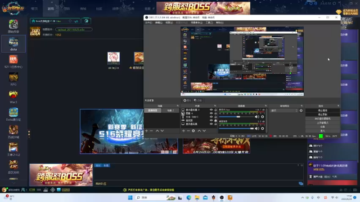Toggle visibility of text (GDI+) source
Viewport: 360px width, 202px height.
[x=211, y=117]
